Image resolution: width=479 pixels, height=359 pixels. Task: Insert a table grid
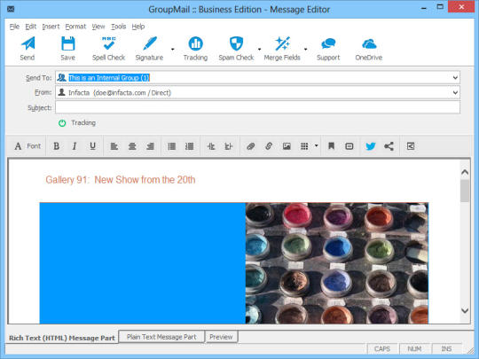pyautogui.click(x=304, y=146)
